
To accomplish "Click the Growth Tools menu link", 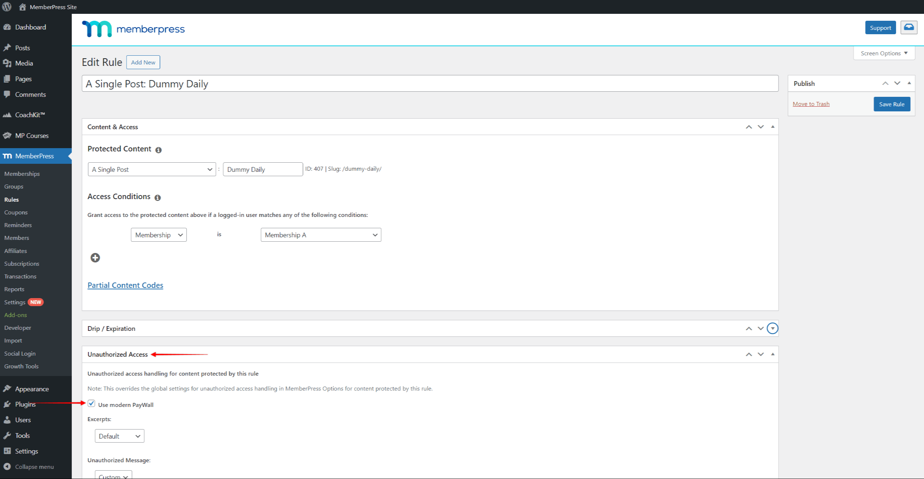I will pyautogui.click(x=21, y=366).
